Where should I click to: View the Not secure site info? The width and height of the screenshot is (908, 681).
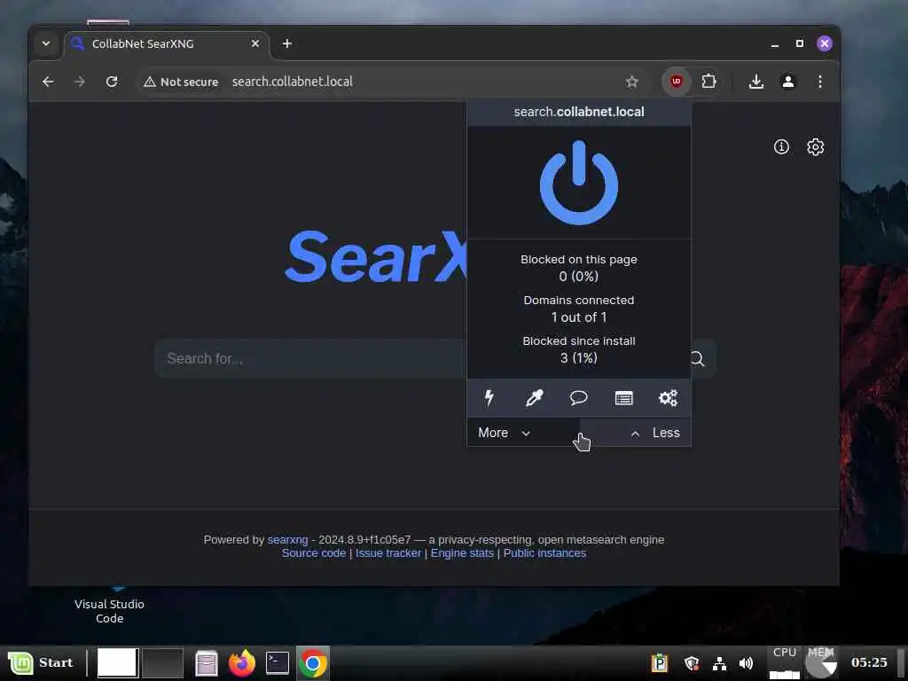[x=181, y=82]
